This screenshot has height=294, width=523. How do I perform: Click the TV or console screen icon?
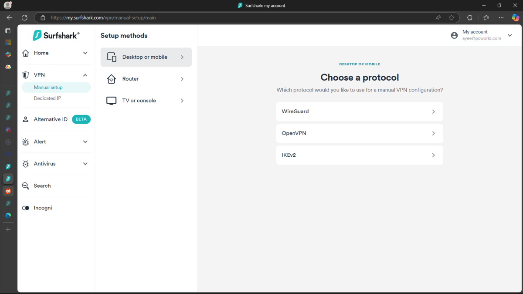click(x=112, y=101)
